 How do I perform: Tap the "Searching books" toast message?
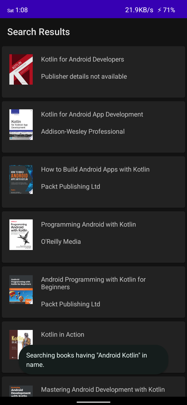[94, 360]
